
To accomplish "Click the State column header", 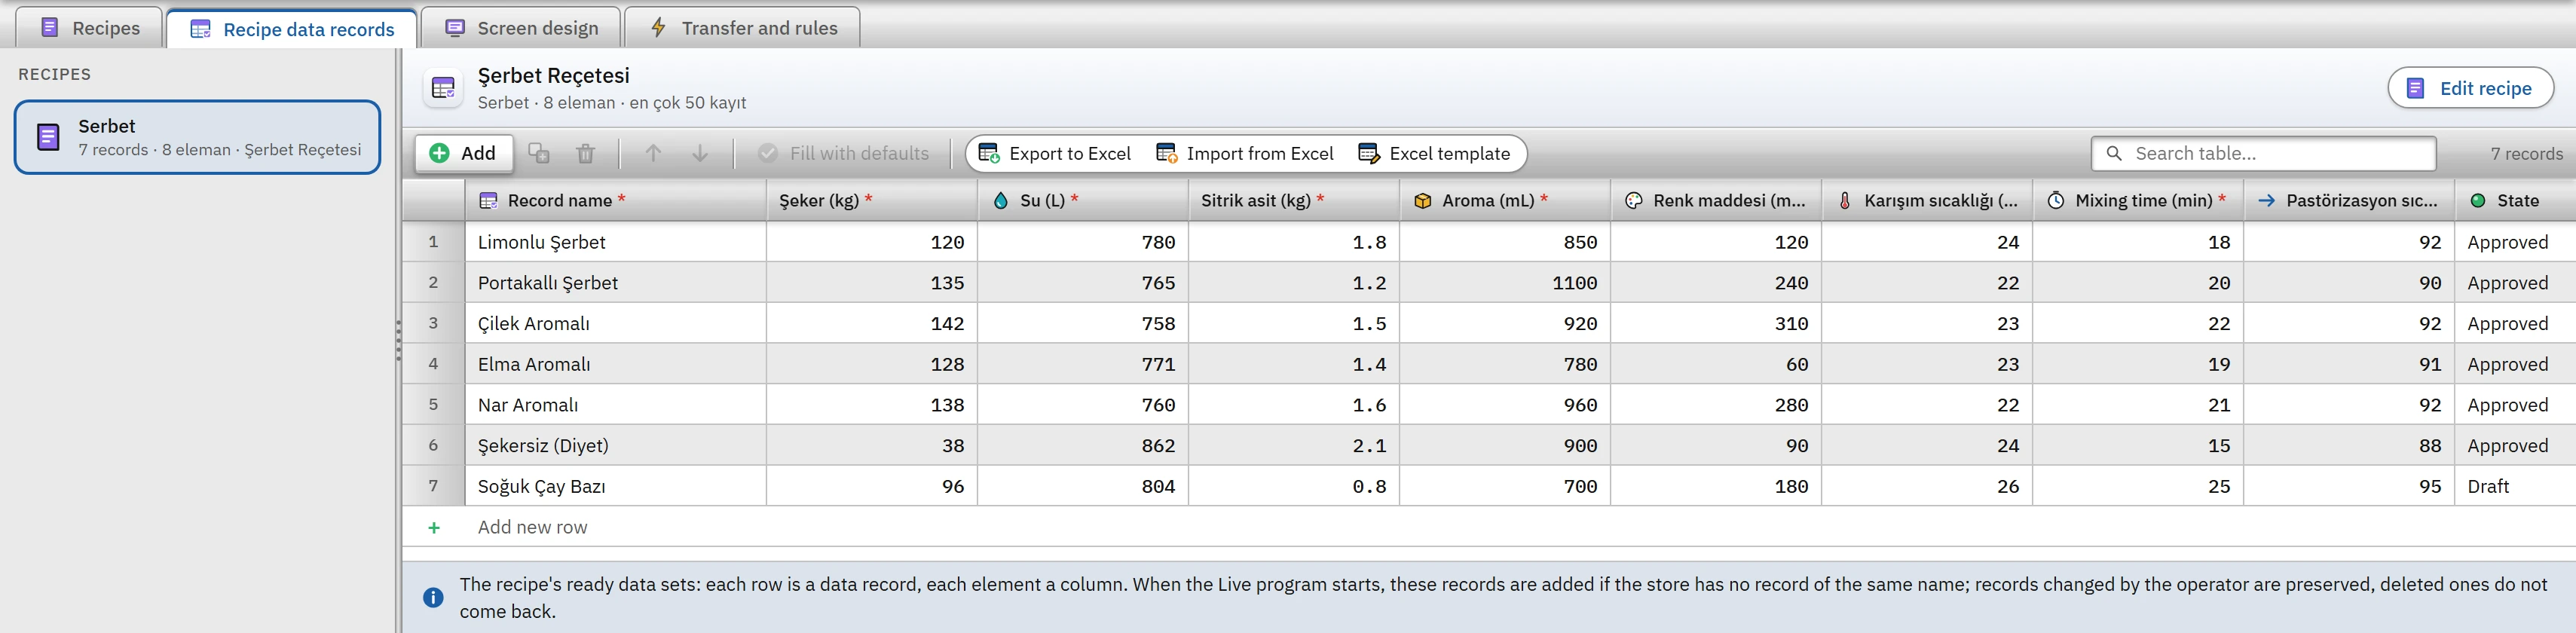I will (2515, 200).
